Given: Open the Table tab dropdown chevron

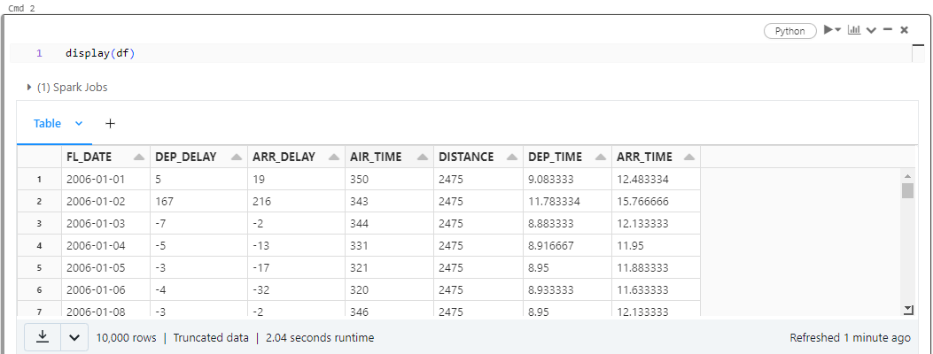Looking at the screenshot, I should (x=79, y=124).
